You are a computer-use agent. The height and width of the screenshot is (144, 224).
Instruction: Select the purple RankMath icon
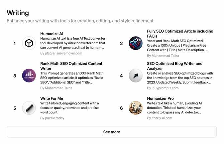29,75
